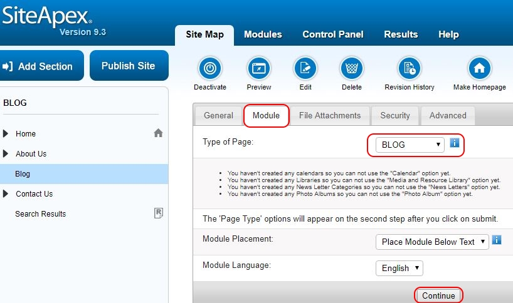
Task: Click the Deactivate power icon
Action: tap(210, 69)
